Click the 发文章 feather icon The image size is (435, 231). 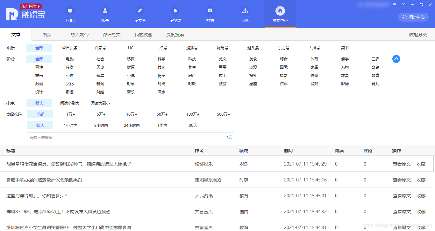[140, 11]
